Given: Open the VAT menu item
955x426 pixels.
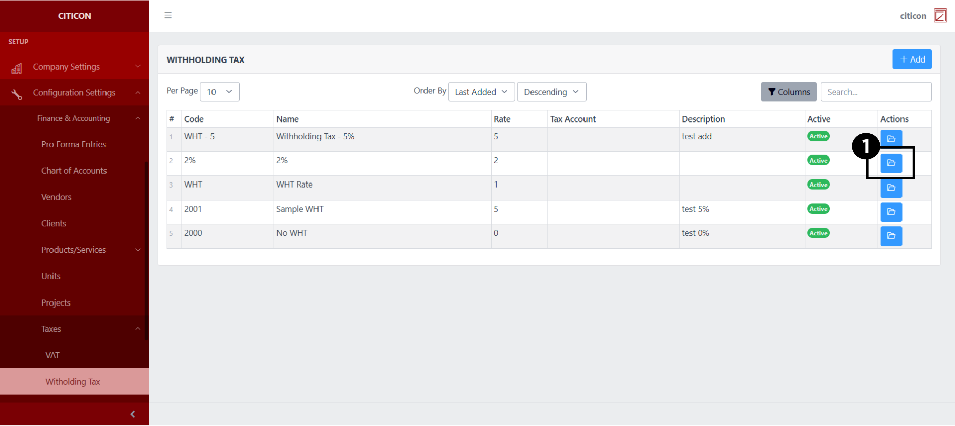Looking at the screenshot, I should click(x=52, y=355).
